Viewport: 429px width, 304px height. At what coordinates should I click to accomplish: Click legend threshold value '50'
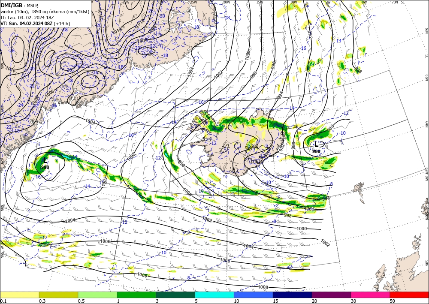click(393, 301)
